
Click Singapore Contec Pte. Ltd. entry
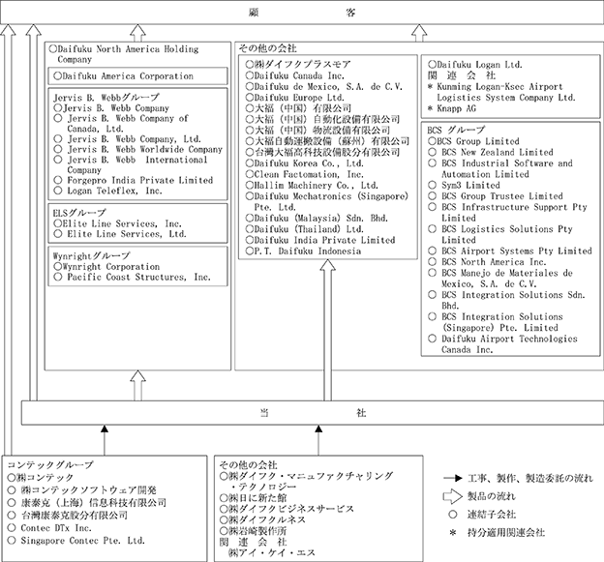click(x=76, y=541)
